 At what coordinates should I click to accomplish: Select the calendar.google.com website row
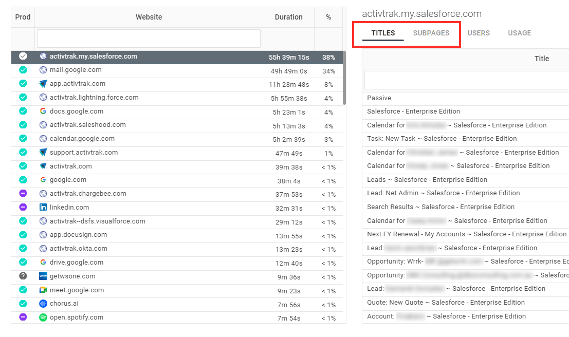(x=177, y=139)
